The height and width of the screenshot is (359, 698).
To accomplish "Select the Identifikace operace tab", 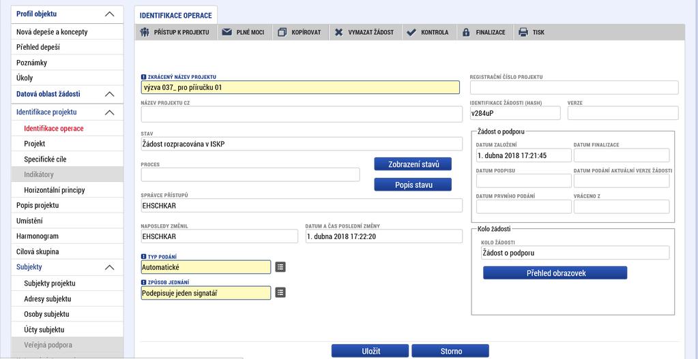I will 176,15.
